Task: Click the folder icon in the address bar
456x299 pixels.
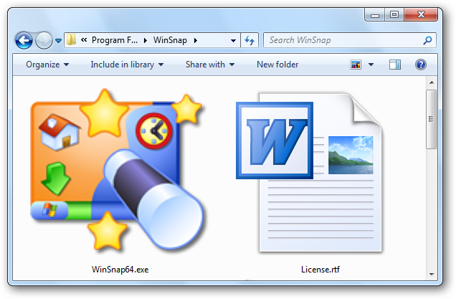Action: 72,41
